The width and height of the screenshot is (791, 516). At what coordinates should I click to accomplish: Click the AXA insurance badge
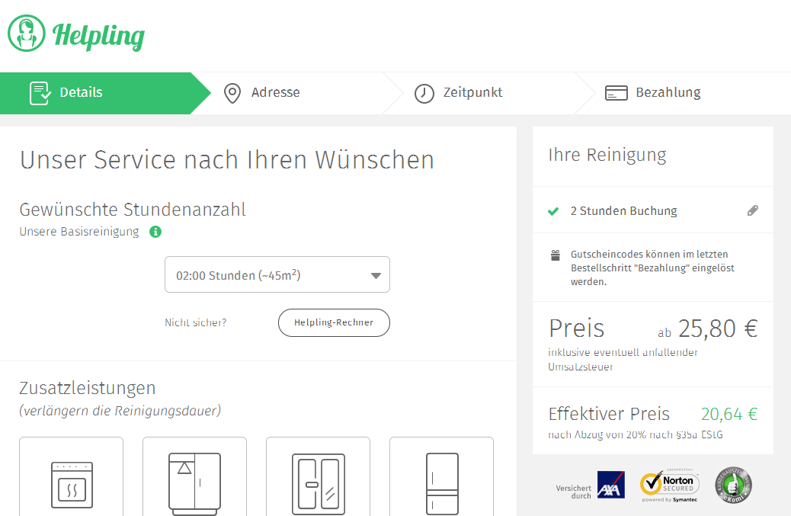(x=610, y=483)
